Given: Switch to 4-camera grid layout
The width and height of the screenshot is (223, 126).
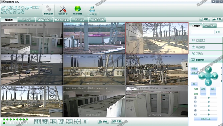Looking at the screenshot, I should 77,122.
